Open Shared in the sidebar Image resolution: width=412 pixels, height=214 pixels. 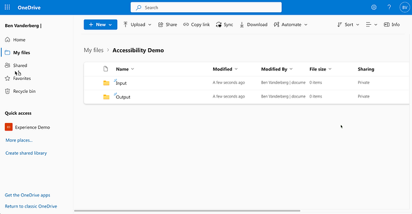(x=20, y=65)
